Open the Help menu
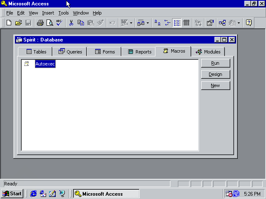Screen dimensions: 266x199 [97, 13]
